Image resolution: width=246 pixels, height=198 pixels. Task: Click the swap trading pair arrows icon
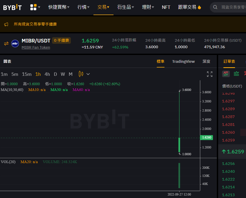pyautogui.click(x=6, y=44)
